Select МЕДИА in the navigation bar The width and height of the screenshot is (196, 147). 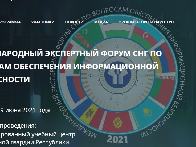coord(101,22)
